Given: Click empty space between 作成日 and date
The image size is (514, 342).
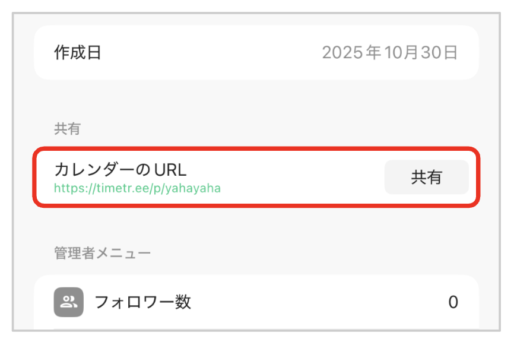Looking at the screenshot, I should (208, 53).
